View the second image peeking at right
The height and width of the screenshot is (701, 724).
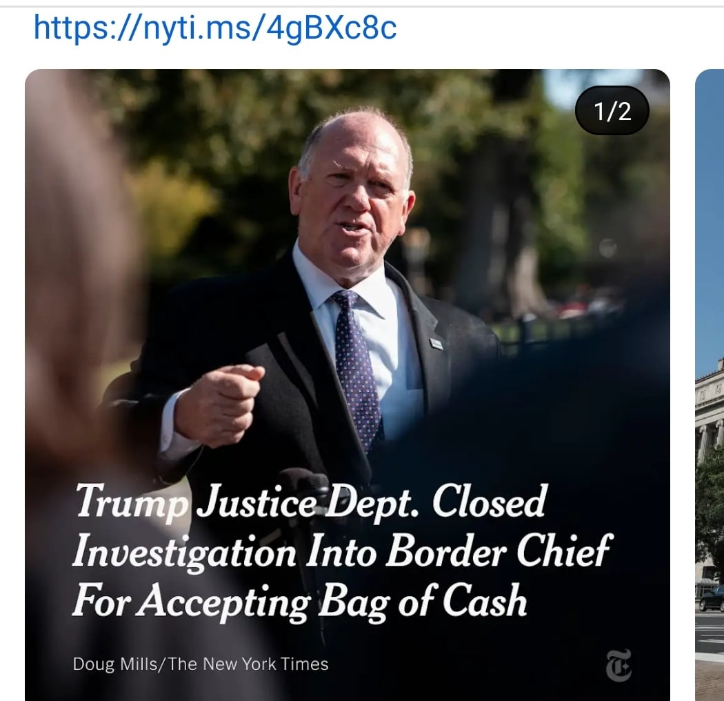(x=710, y=385)
